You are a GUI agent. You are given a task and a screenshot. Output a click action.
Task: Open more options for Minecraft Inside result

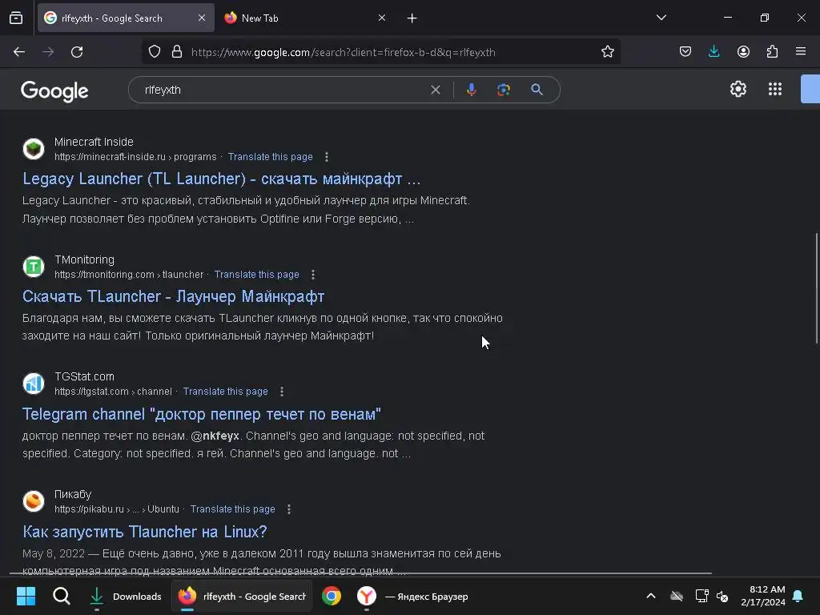327,157
